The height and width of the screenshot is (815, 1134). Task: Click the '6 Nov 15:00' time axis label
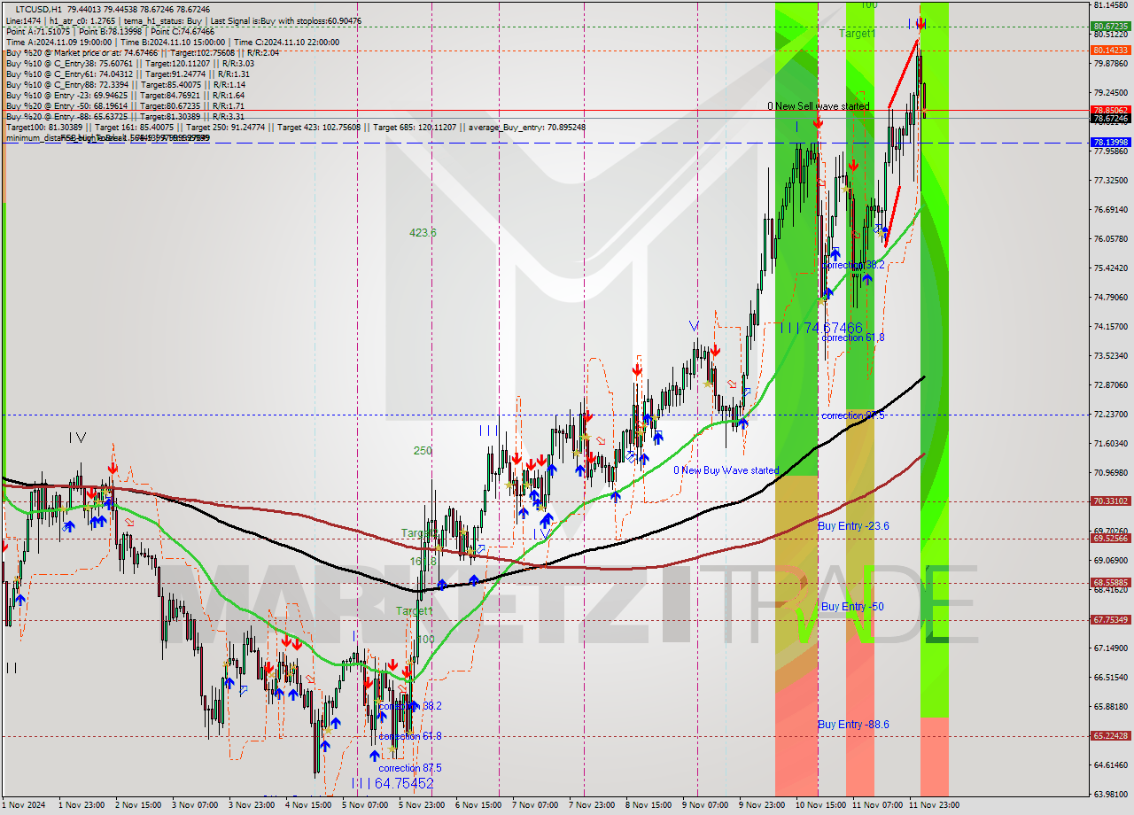[x=479, y=805]
